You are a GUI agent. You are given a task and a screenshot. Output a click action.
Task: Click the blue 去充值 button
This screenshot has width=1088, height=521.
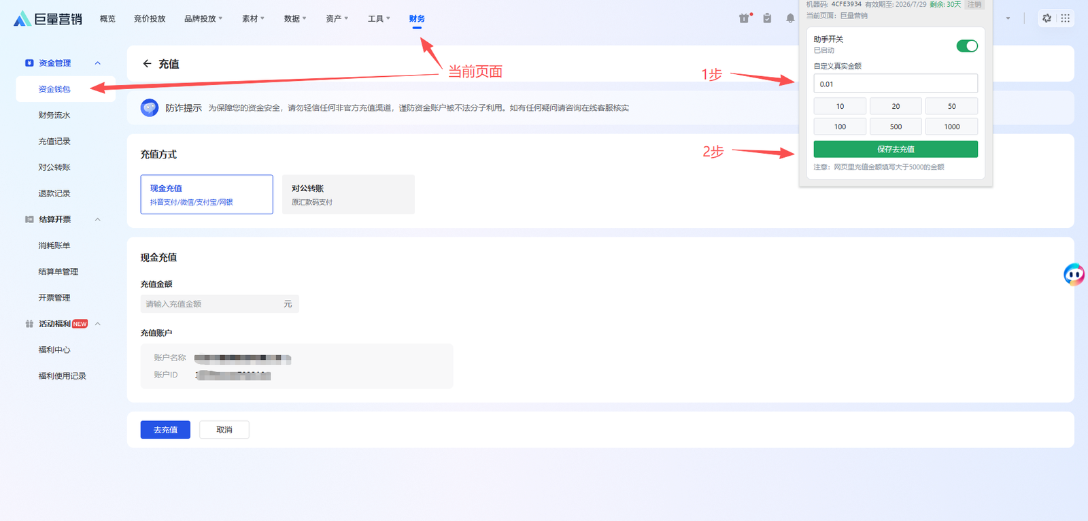165,430
